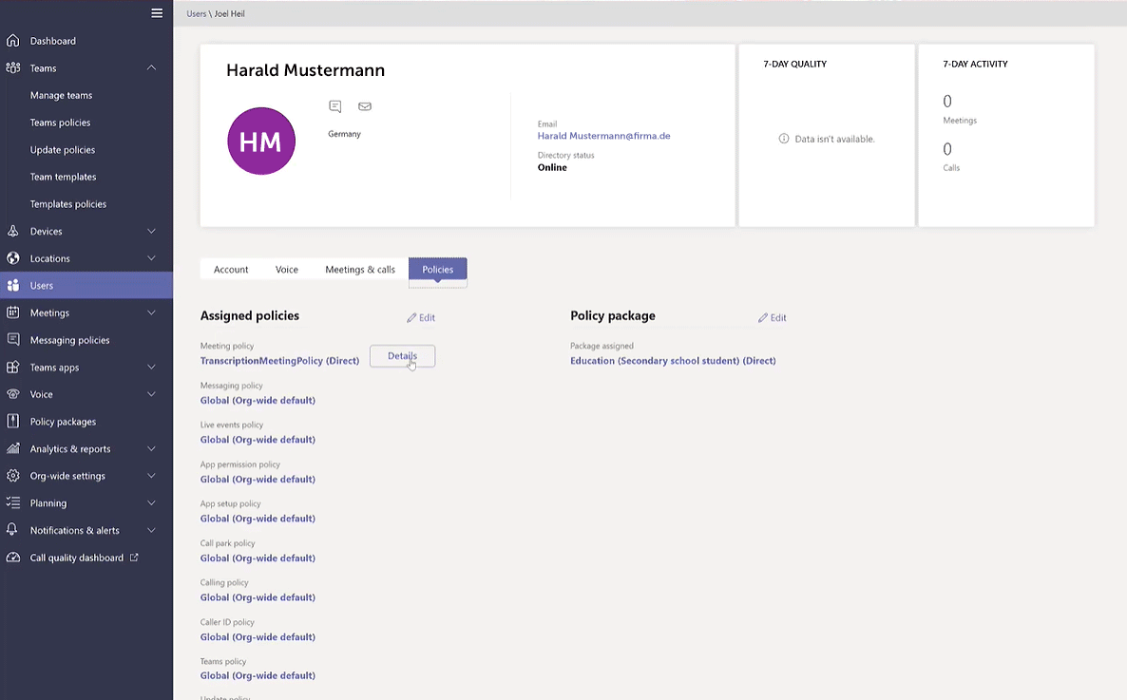Screen dimensions: 1127x700
Task: Open Manage teams in the sidebar
Action: [61, 96]
